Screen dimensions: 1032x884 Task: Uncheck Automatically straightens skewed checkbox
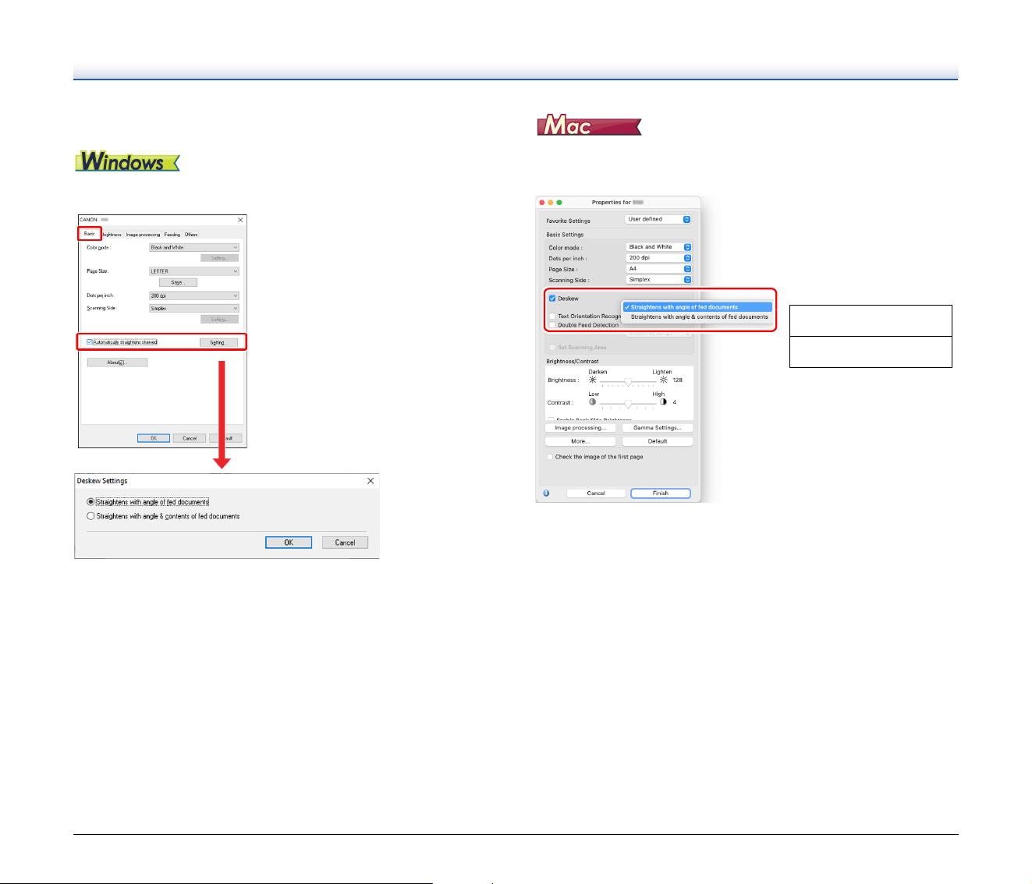click(90, 342)
